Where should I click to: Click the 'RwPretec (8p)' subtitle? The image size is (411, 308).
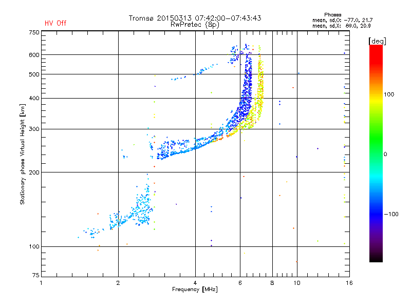click(195, 25)
